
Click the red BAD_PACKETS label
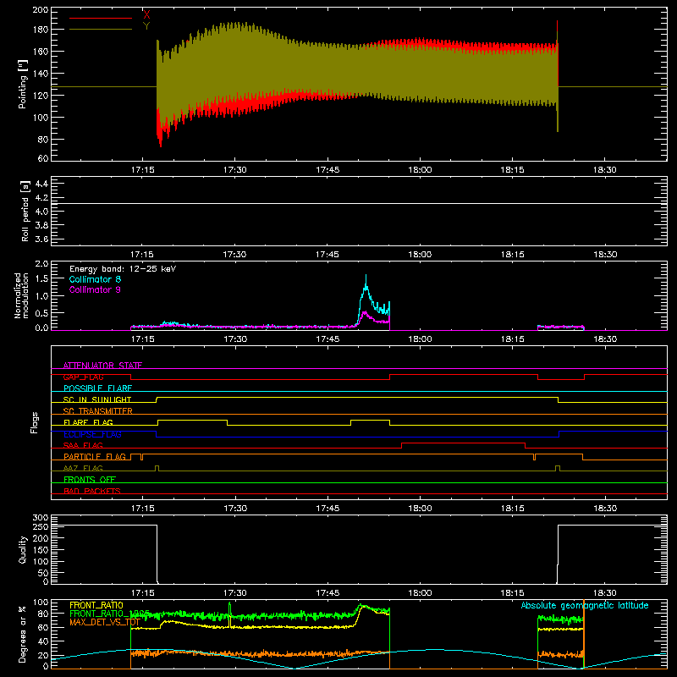click(x=92, y=491)
